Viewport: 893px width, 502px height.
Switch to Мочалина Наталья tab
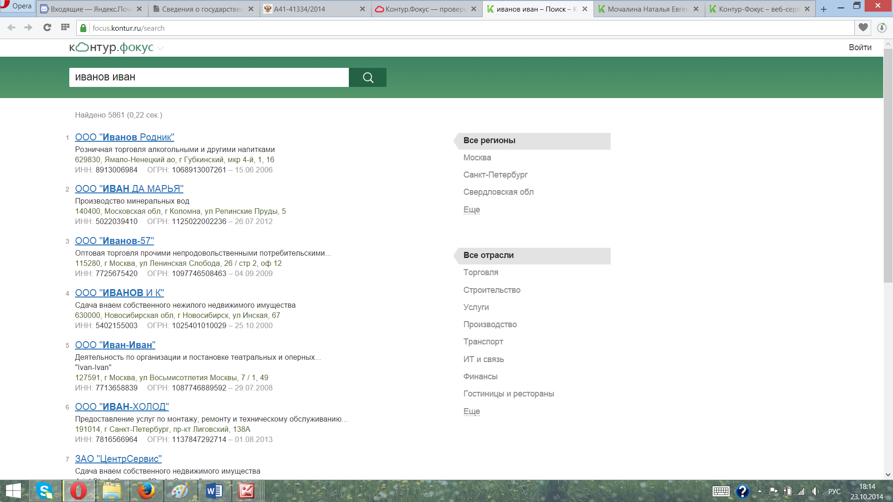pyautogui.click(x=649, y=9)
